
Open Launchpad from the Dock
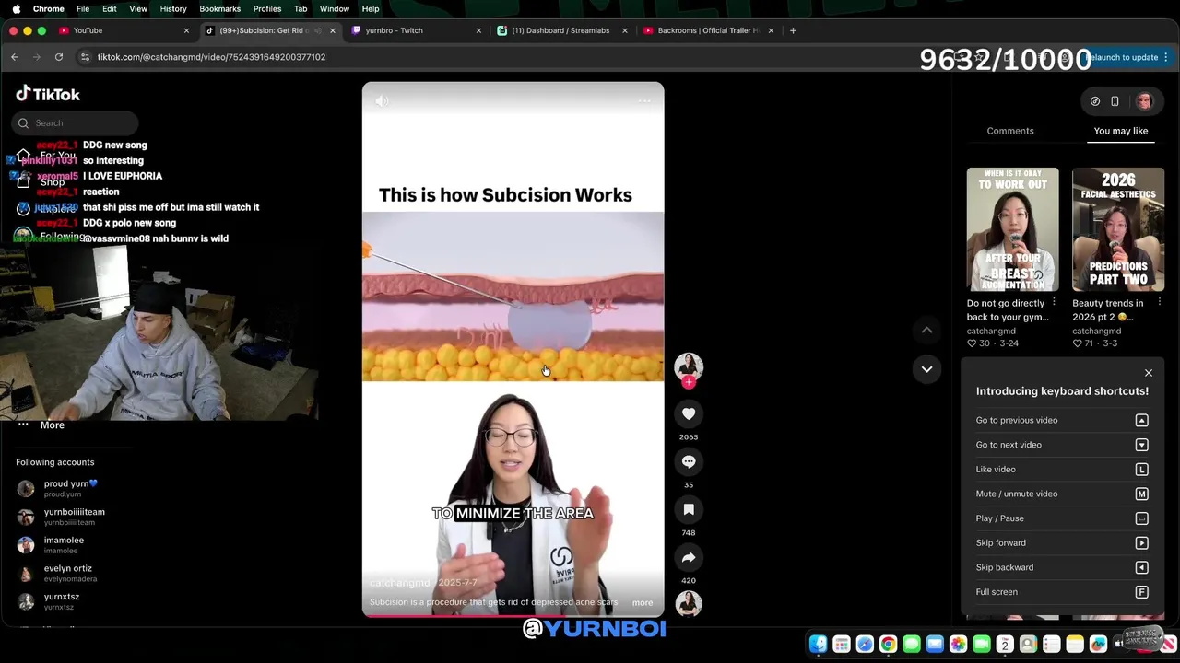point(842,645)
